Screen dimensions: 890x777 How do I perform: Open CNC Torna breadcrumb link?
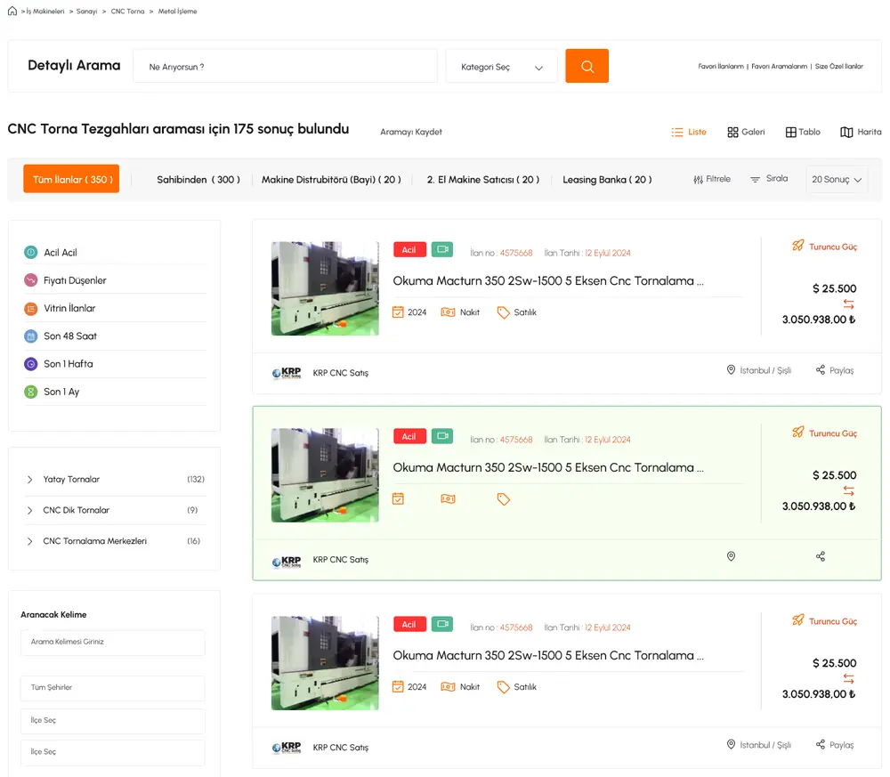coord(127,12)
